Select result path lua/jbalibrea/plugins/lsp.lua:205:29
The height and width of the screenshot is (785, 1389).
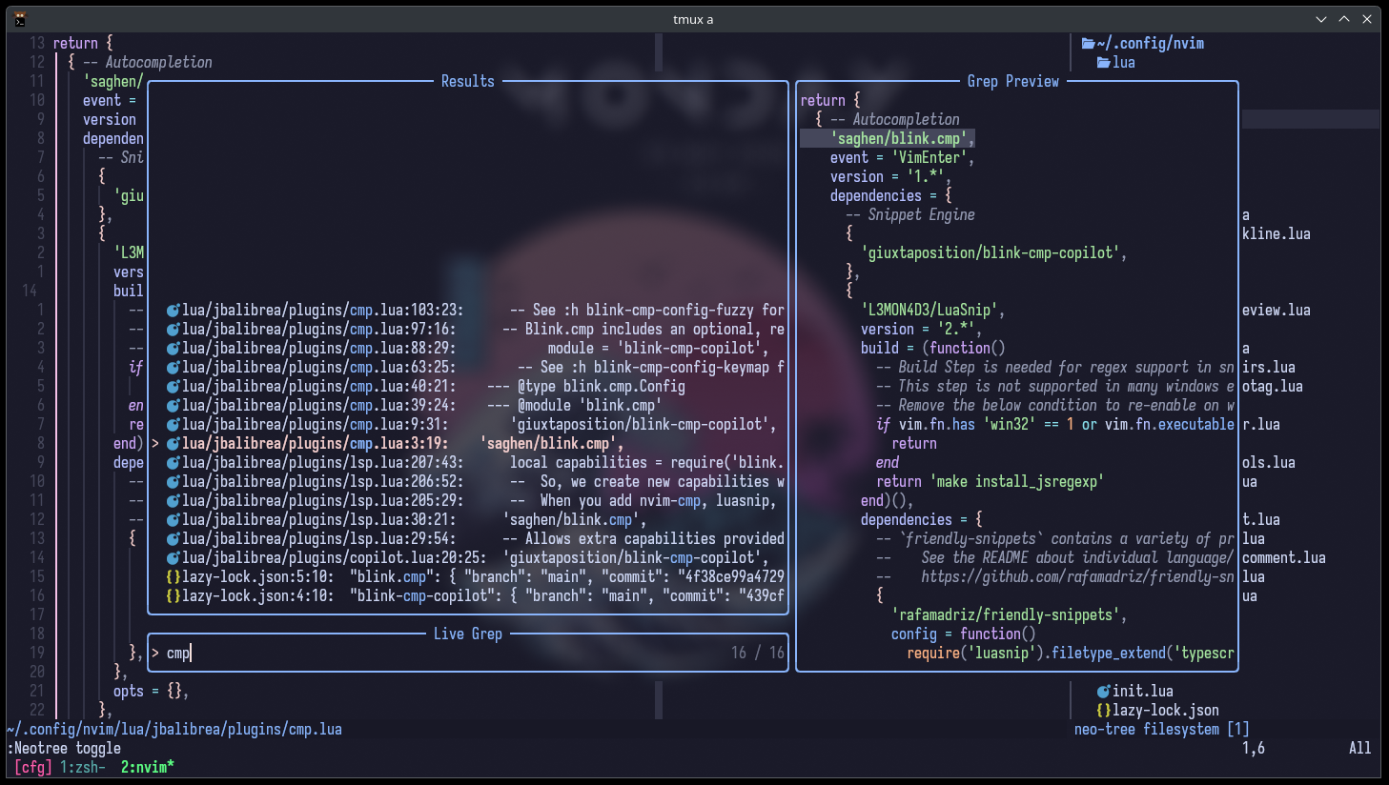tap(322, 501)
